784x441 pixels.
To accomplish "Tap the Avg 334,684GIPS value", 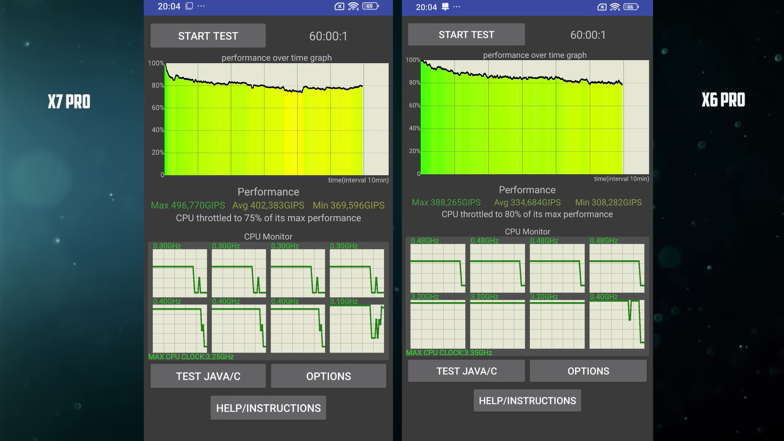I will (x=527, y=202).
